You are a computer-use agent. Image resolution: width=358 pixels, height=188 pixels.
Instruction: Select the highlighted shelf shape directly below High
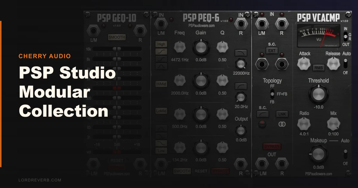tap(161, 52)
